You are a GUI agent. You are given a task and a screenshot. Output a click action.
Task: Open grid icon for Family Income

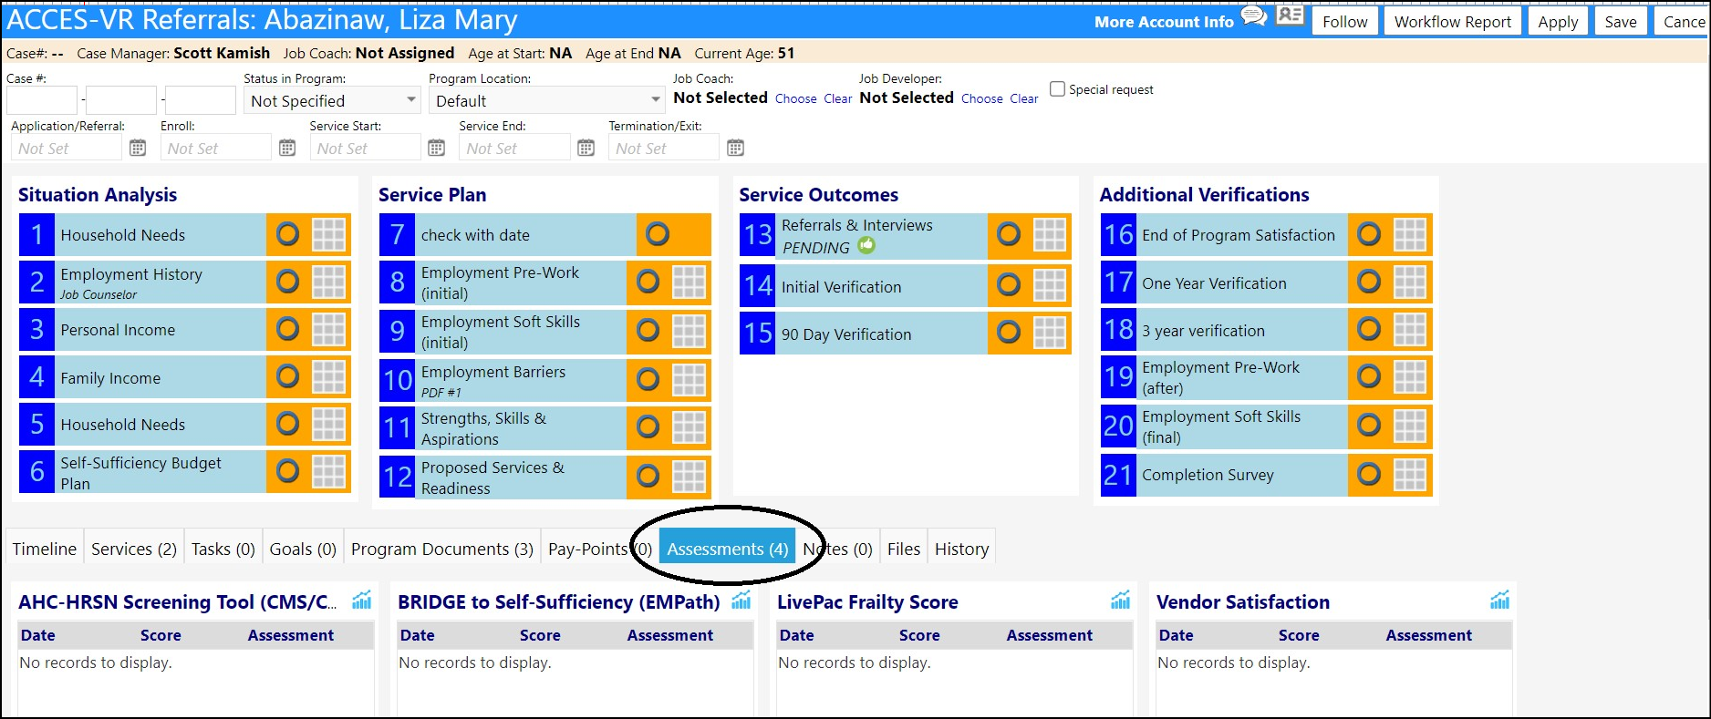coord(328,376)
